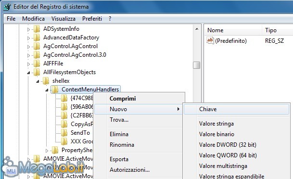Expand the AgControl.AgControl key
The image size is (293, 179).
28,47
